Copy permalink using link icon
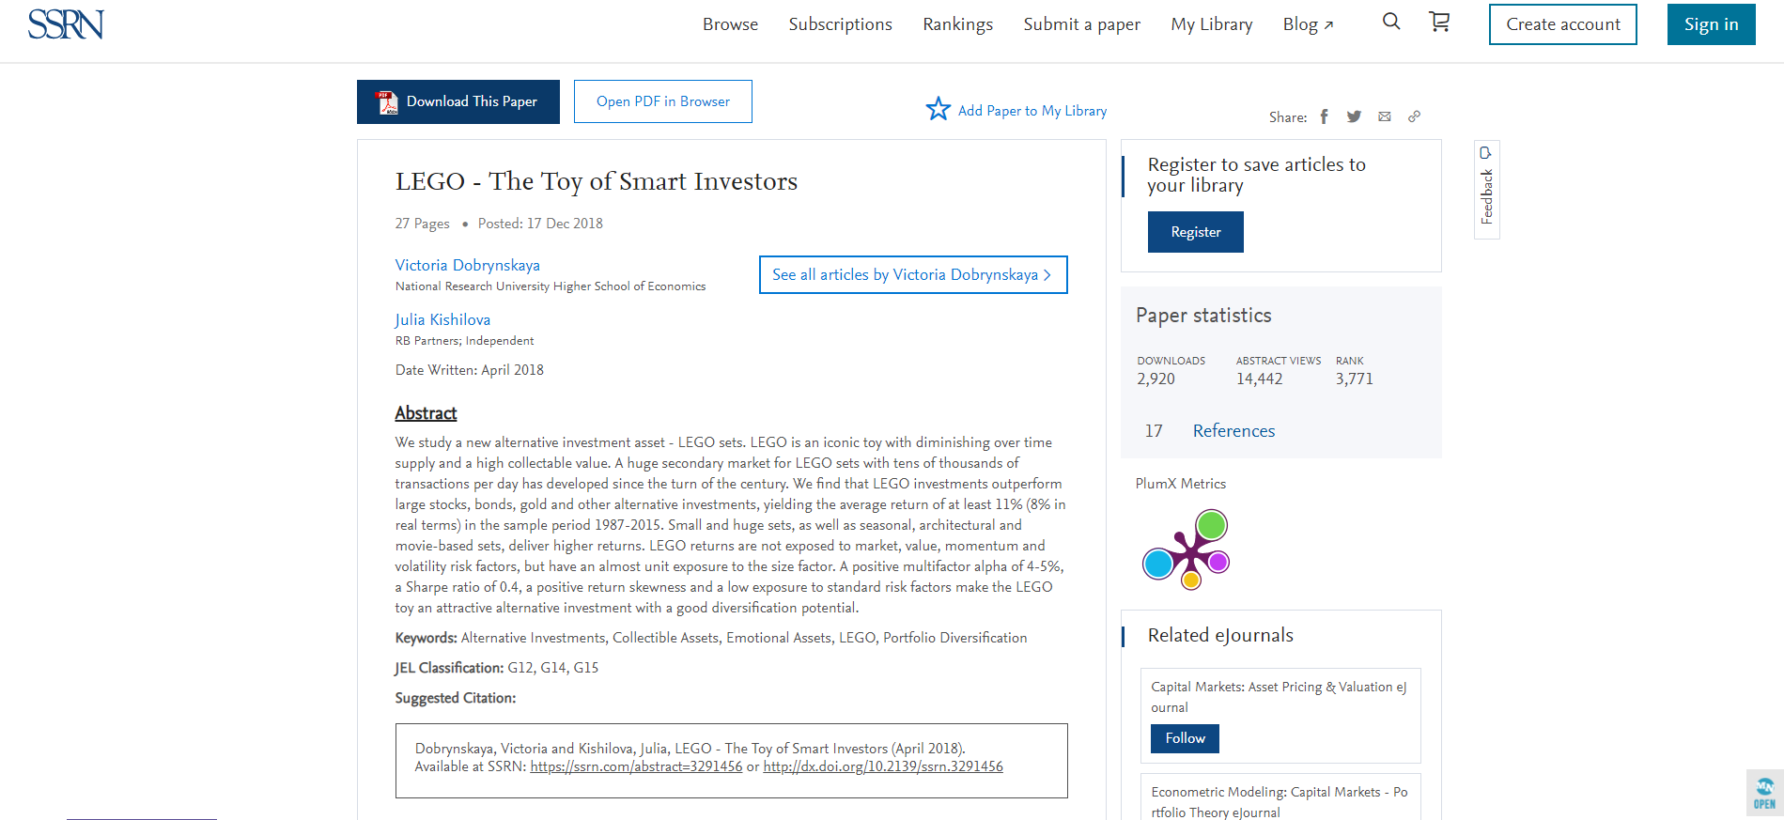Screen dimensions: 1784x820 (x=1414, y=116)
